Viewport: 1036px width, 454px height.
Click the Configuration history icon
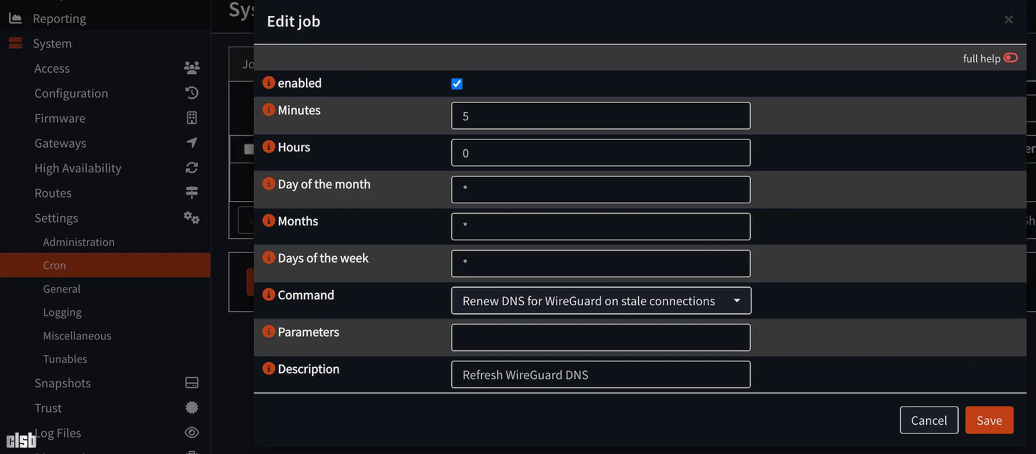click(x=192, y=93)
